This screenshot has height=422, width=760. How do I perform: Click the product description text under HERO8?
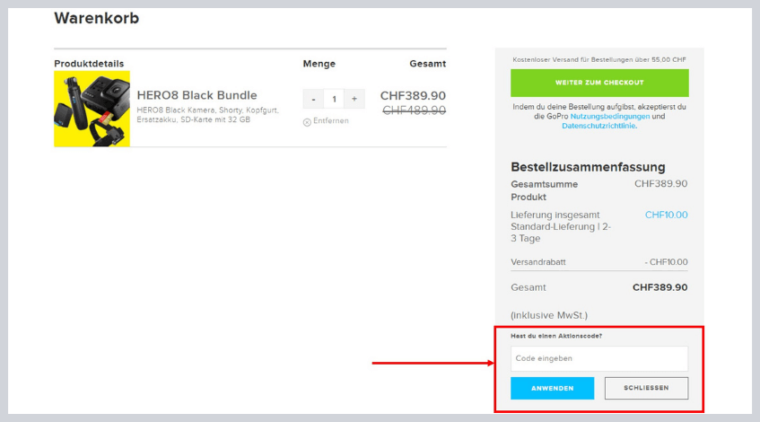click(207, 115)
